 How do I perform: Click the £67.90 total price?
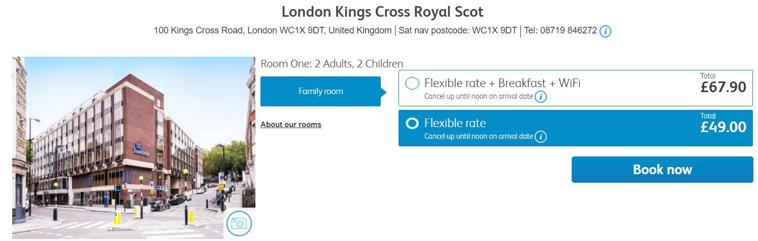723,87
